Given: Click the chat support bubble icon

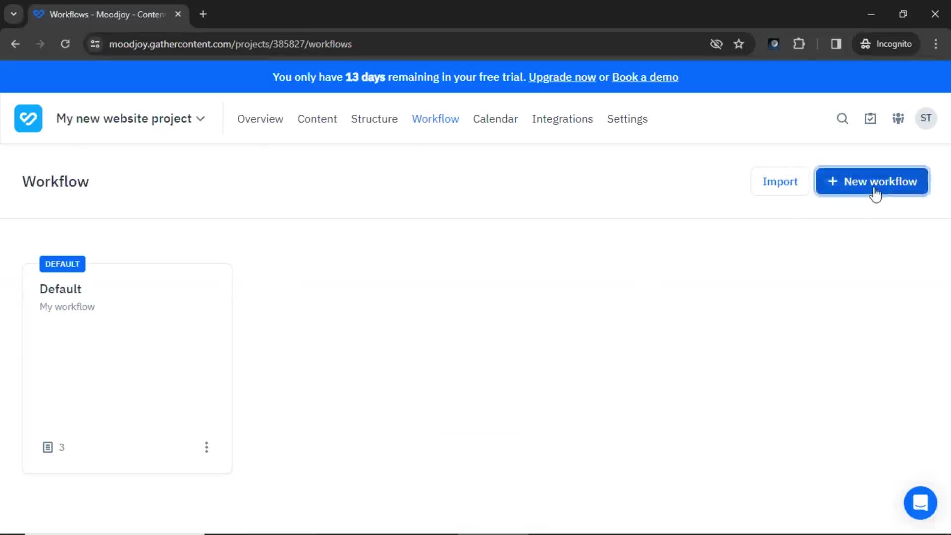Looking at the screenshot, I should 921,502.
